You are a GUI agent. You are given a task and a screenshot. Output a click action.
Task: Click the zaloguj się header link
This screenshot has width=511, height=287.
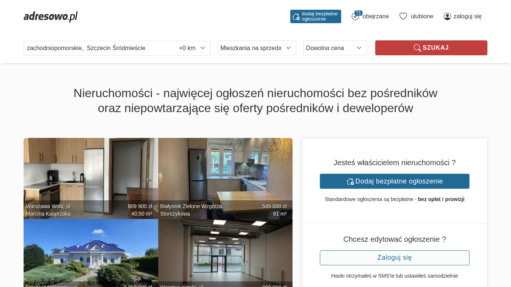468,16
